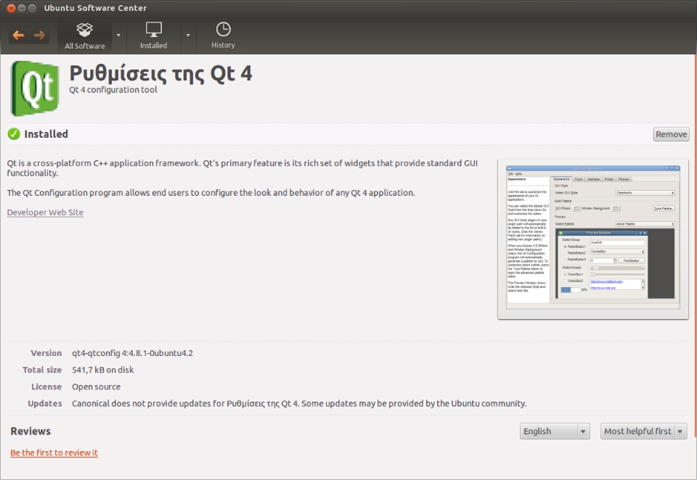
Task: Click the Ubuntu Software Center window title
Action: click(95, 8)
